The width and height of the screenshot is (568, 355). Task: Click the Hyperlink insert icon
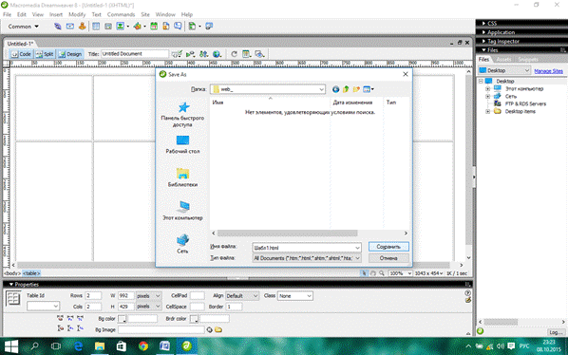tap(58, 27)
